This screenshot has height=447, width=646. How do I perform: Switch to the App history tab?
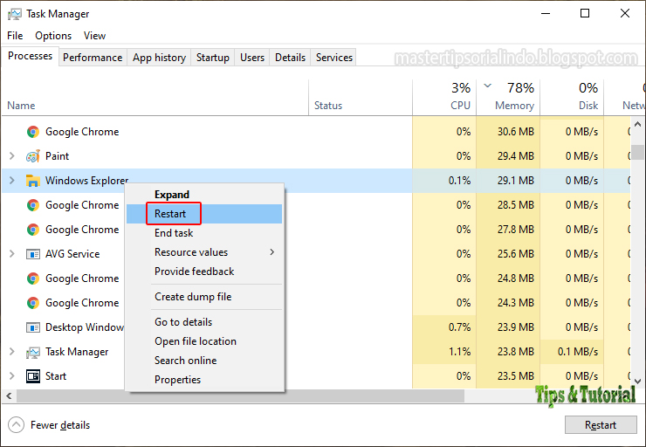[x=159, y=58]
